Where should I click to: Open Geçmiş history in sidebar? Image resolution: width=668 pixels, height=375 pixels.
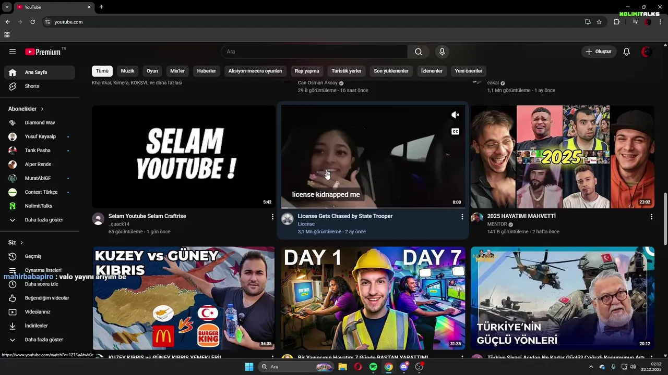click(x=40, y=256)
